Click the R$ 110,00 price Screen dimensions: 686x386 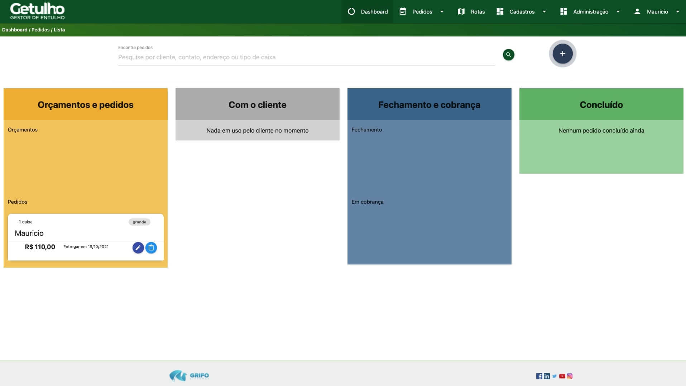tap(40, 247)
